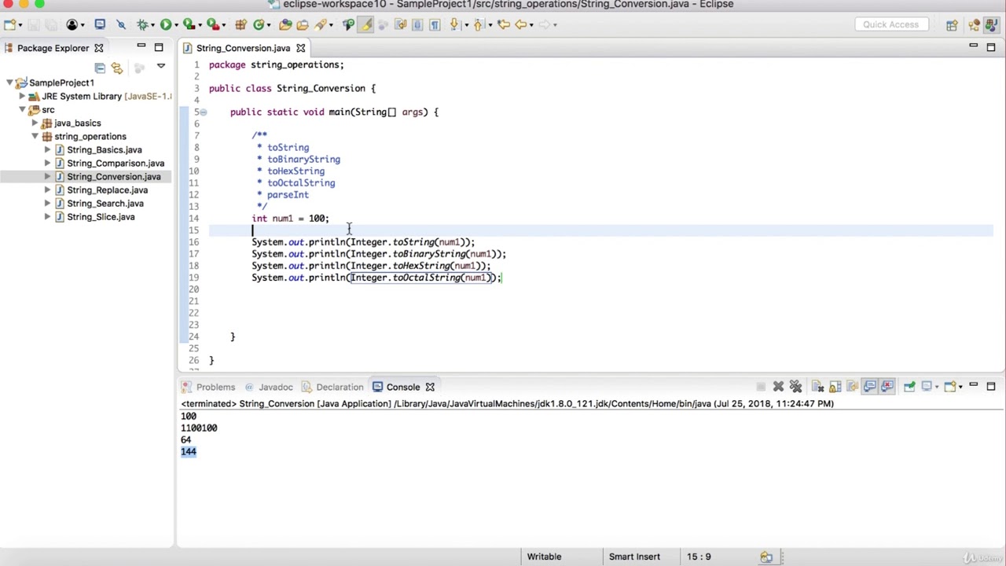Toggle Block Selection Mode icon
The width and height of the screenshot is (1006, 566).
419,24
